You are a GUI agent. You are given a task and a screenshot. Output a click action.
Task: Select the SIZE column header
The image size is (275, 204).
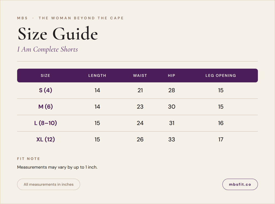tap(45, 76)
